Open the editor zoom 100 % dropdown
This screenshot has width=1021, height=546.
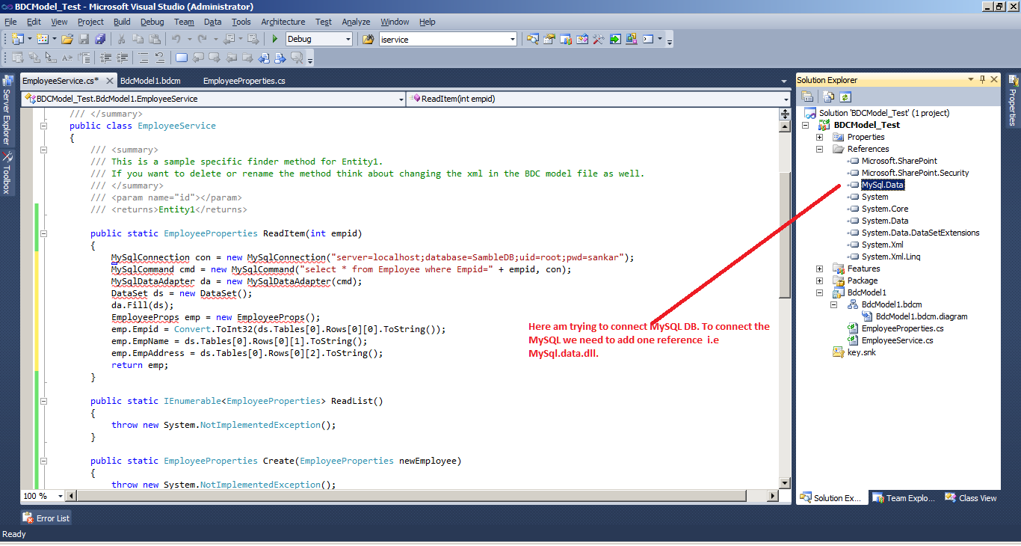(61, 496)
